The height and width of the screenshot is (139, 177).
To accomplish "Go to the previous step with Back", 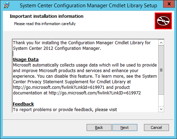I will coord(99,128).
